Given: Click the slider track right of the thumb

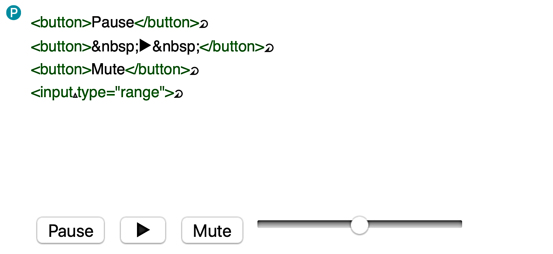Looking at the screenshot, I should pos(415,224).
